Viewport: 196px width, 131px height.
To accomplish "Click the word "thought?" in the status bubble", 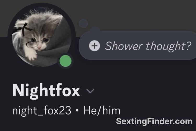I will (x=169, y=46).
